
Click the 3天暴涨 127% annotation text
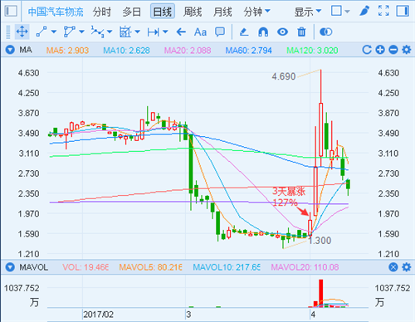(288, 197)
